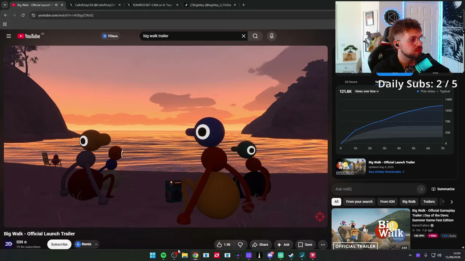Image resolution: width=465 pixels, height=261 pixels.
Task: Open 'See similar thumbnails' link
Action: [x=387, y=172]
